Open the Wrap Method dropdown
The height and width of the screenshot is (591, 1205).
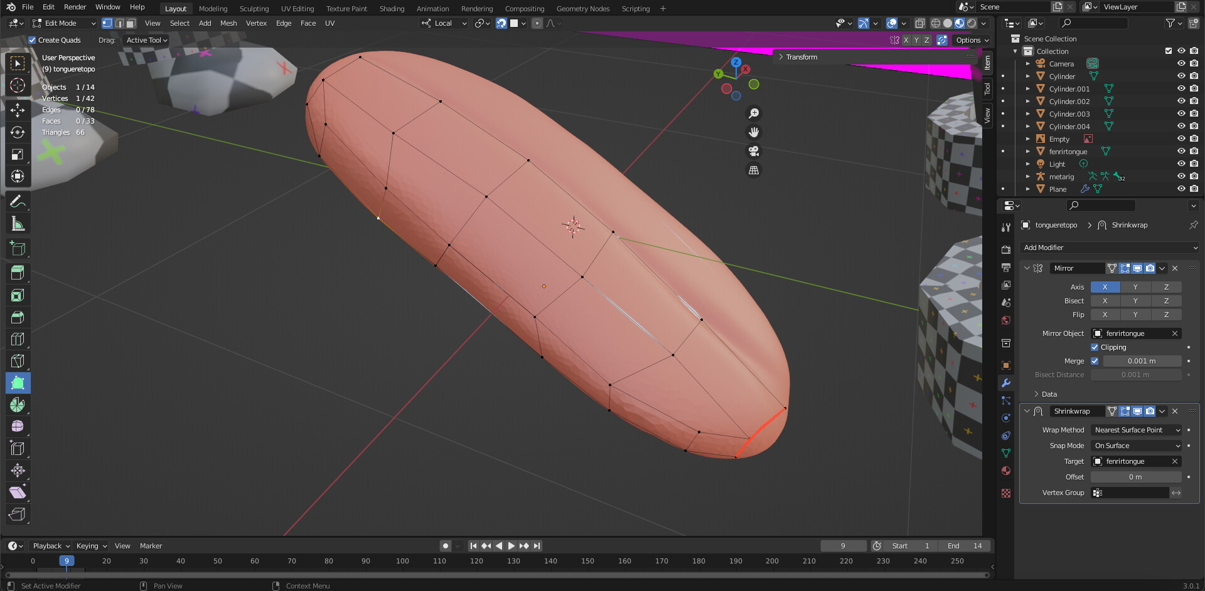click(1137, 430)
